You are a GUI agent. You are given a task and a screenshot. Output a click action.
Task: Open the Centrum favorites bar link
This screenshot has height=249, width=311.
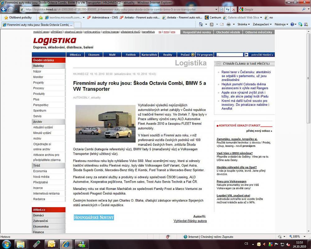pyautogui.click(x=213, y=17)
